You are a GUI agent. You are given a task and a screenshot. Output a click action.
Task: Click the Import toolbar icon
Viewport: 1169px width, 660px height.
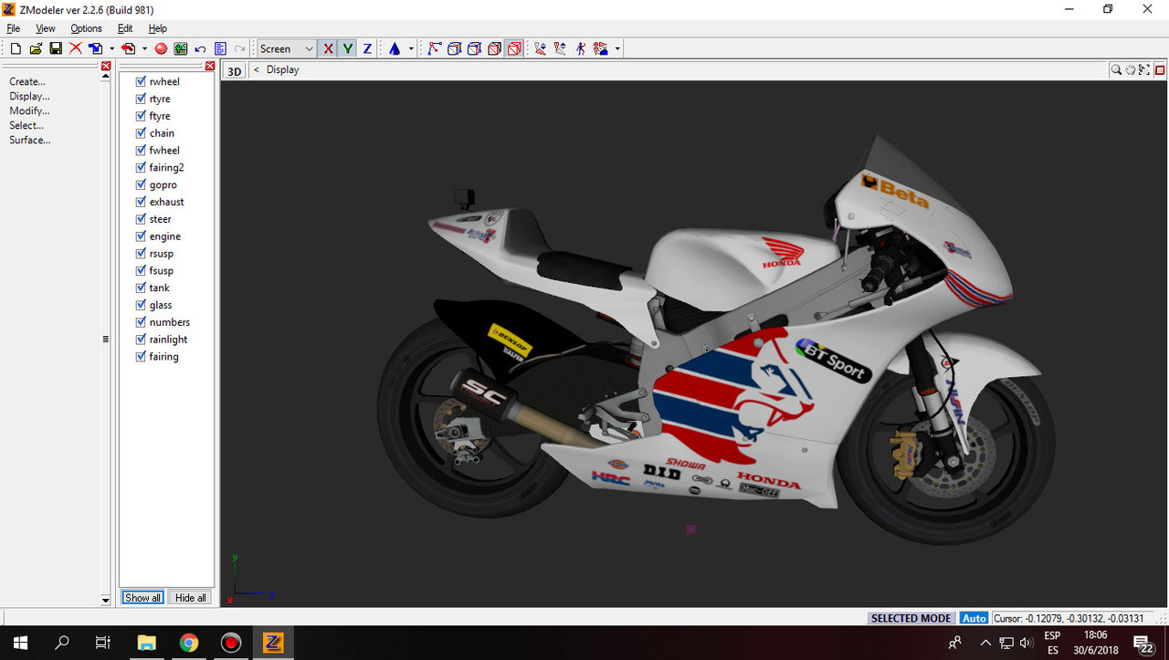96,48
